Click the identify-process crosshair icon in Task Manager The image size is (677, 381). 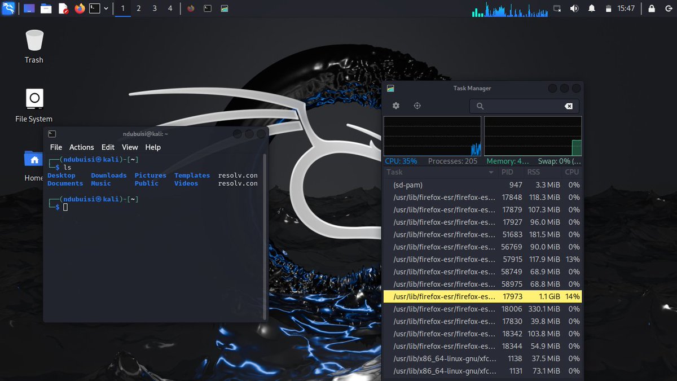click(416, 106)
